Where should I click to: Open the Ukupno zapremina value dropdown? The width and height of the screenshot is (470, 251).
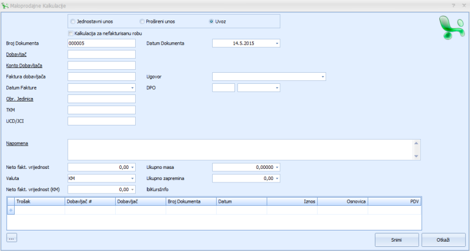point(277,179)
